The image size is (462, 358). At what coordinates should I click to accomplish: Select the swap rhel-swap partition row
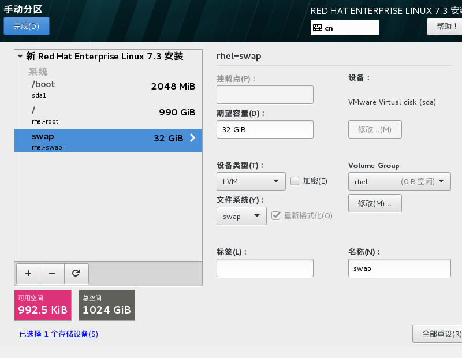tap(108, 140)
